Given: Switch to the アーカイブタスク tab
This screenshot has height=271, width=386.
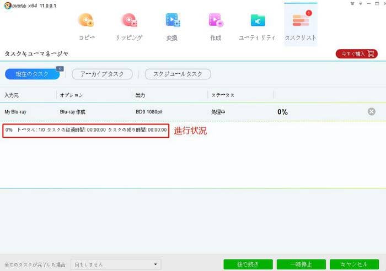Looking at the screenshot, I should click(x=102, y=74).
